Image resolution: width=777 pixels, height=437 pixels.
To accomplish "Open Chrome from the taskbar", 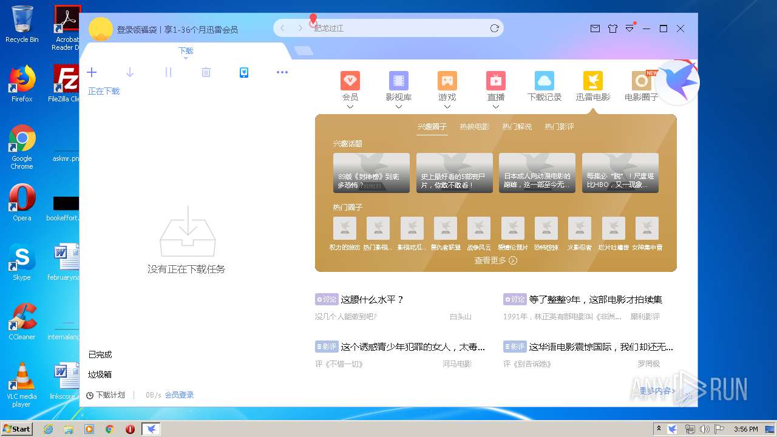I will (x=109, y=429).
